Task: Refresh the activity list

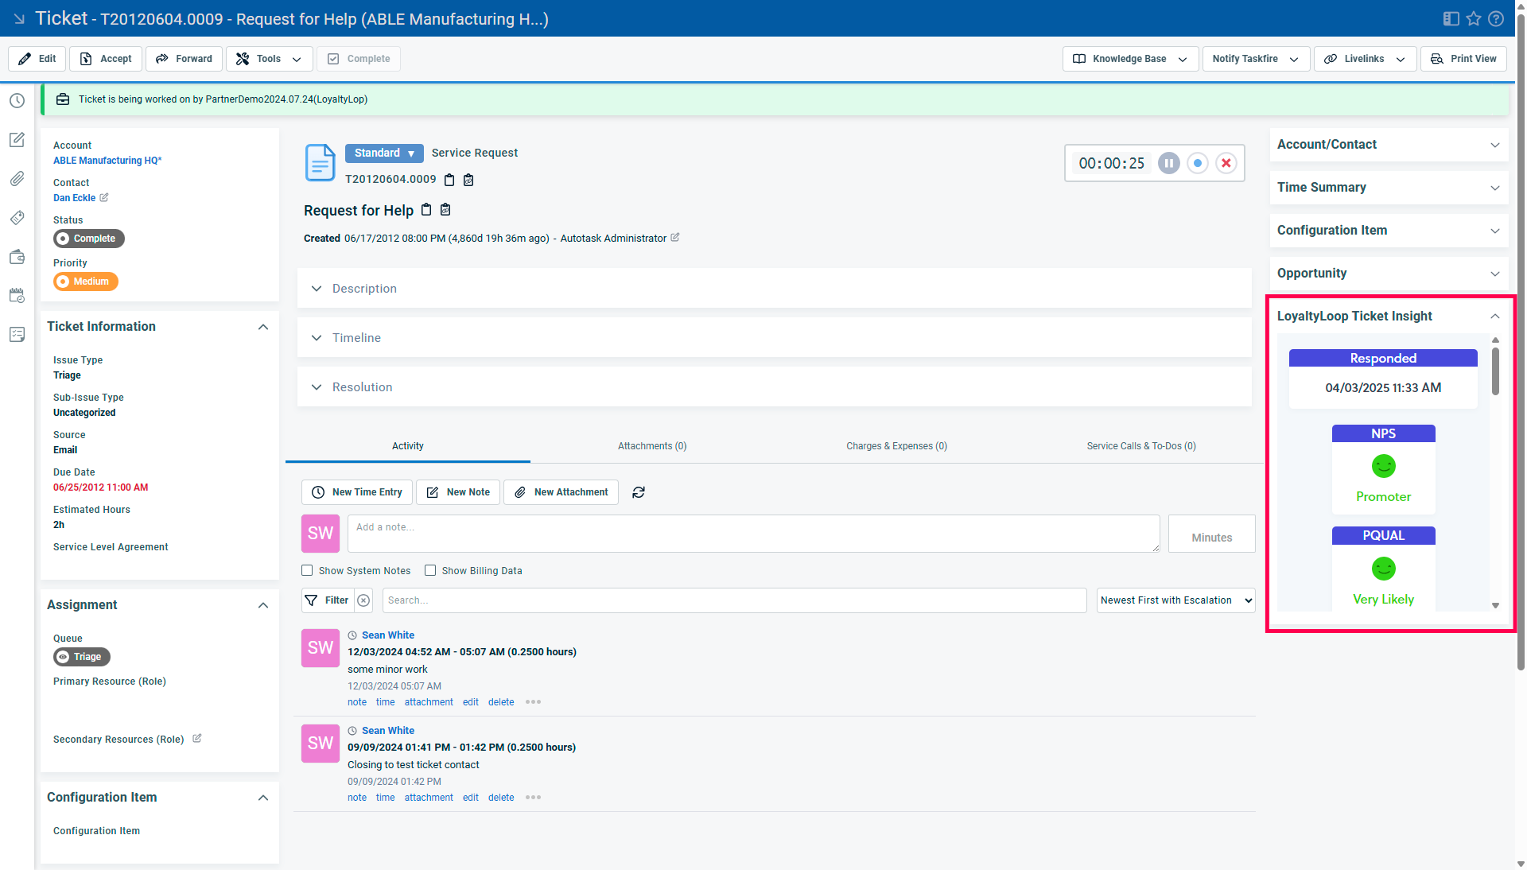Action: [x=638, y=492]
